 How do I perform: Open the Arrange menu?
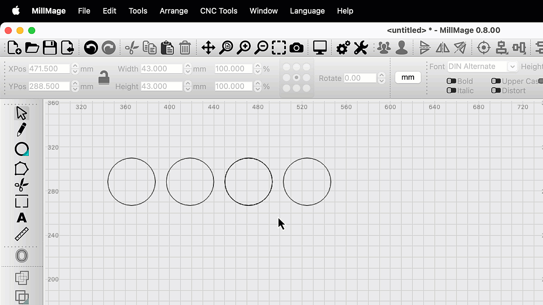(174, 11)
